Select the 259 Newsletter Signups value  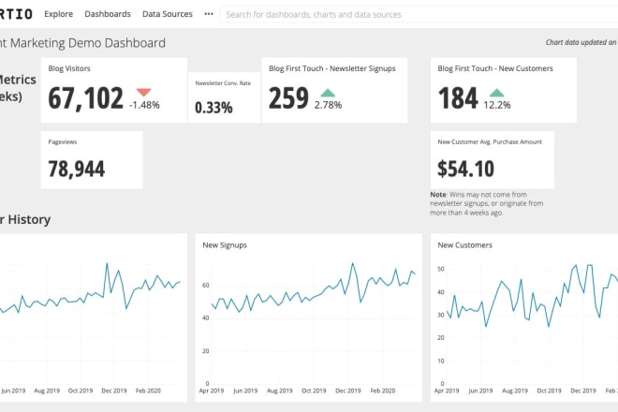(288, 98)
